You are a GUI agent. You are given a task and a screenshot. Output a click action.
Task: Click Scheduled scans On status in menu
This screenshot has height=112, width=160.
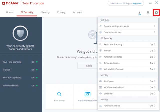151,63
